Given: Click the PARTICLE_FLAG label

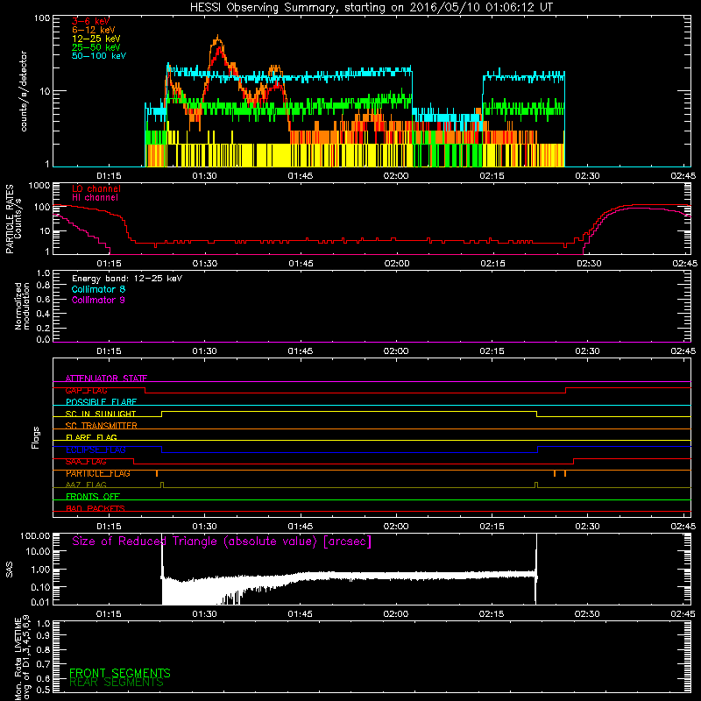Looking at the screenshot, I should [x=98, y=473].
